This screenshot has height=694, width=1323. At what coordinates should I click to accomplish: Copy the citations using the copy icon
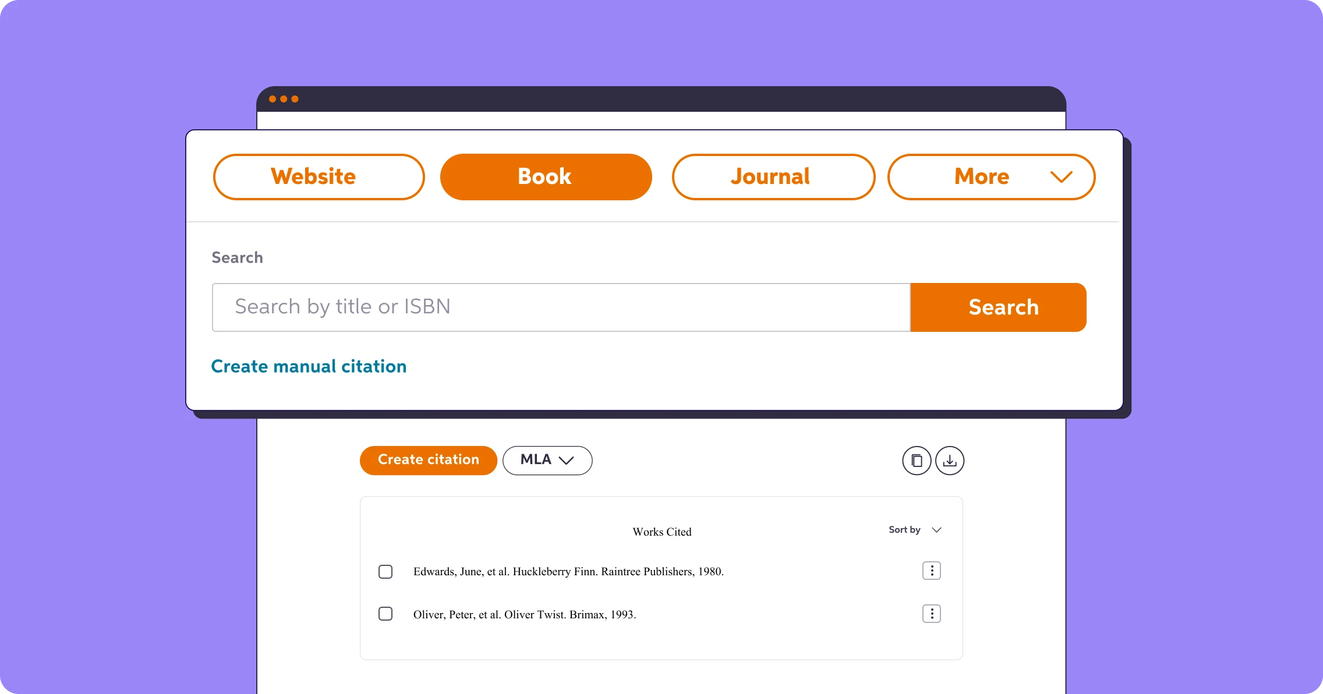click(x=916, y=460)
